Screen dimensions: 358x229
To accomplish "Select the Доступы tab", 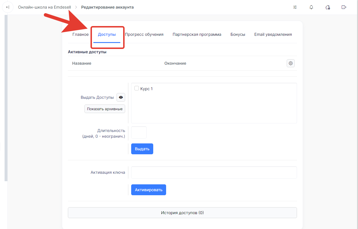I will click(x=107, y=34).
